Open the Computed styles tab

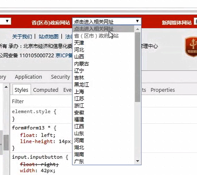click(x=46, y=90)
